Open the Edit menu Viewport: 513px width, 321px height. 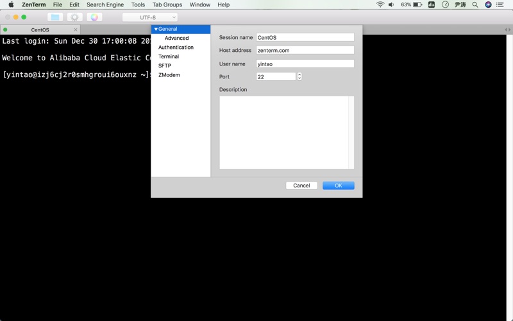(x=74, y=4)
